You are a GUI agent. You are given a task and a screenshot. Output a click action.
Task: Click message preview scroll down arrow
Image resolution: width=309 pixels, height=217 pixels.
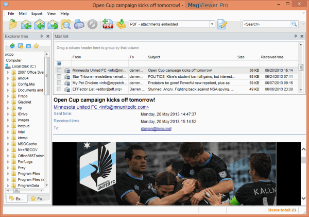303,198
